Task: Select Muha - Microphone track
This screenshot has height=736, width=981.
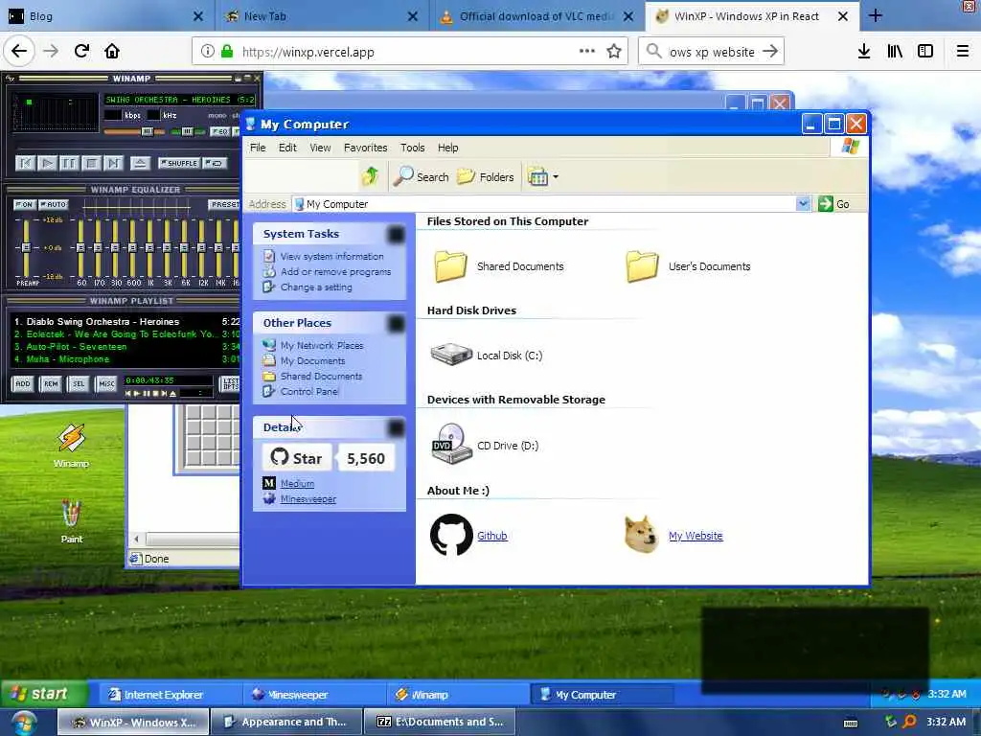Action: pyautogui.click(x=126, y=359)
